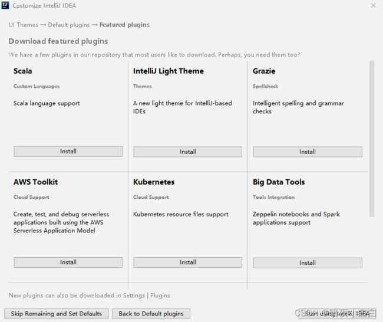Click 'Intelligent spelling and grammar checks' text
The height and width of the screenshot is (322, 383).
[x=298, y=107]
